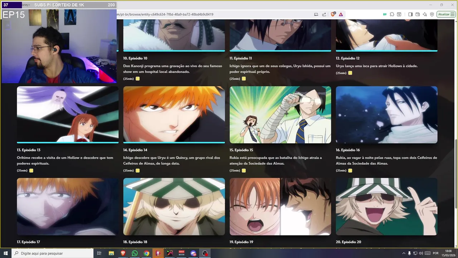Open Episódio 16 thumbnail with Byakuya
Image resolution: width=458 pixels, height=258 pixels.
coord(386,115)
